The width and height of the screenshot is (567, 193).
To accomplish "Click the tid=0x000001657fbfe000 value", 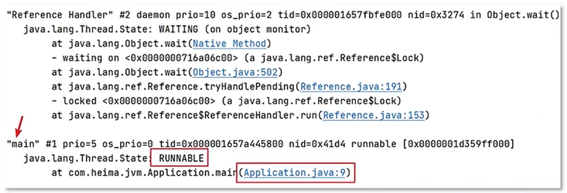I will 340,15.
